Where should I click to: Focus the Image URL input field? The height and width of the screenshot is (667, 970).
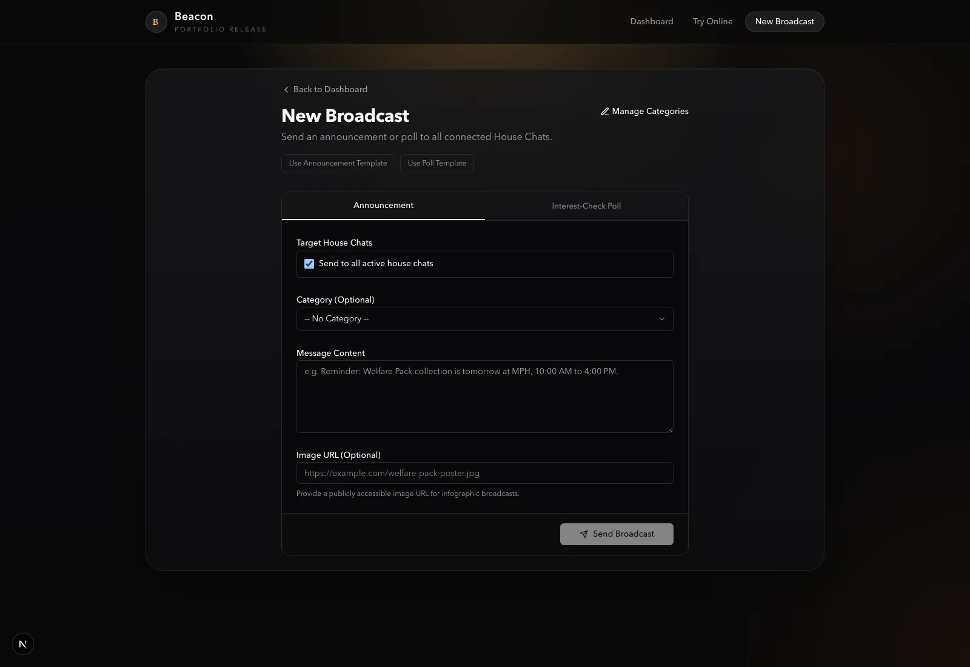click(484, 473)
